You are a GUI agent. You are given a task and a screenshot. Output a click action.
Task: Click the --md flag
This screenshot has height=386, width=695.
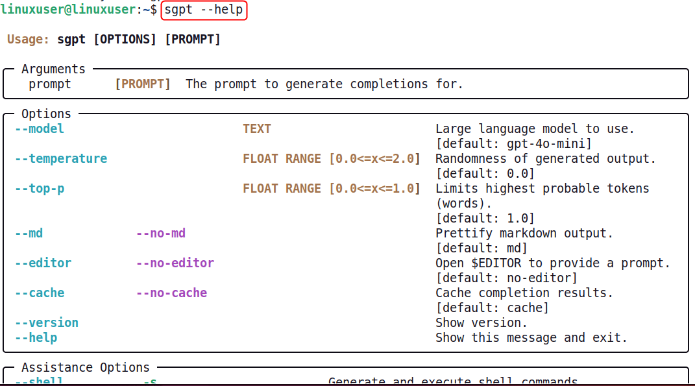coord(29,233)
